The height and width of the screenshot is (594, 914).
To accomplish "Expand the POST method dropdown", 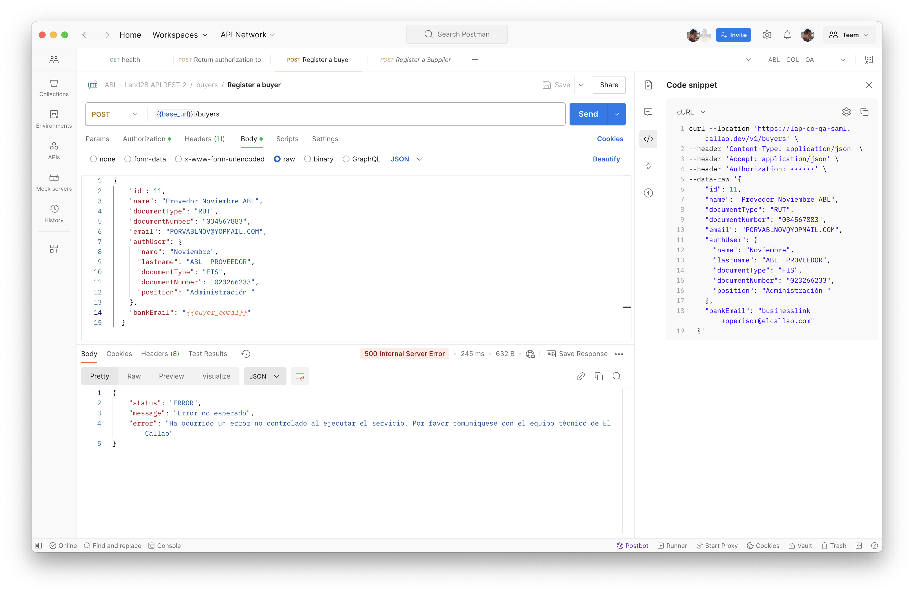I will [115, 114].
